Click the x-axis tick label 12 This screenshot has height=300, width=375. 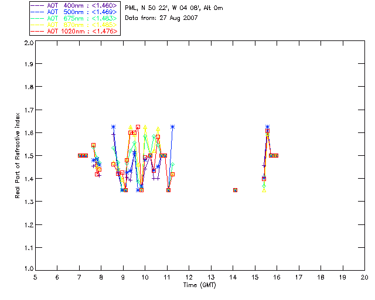(x=189, y=277)
